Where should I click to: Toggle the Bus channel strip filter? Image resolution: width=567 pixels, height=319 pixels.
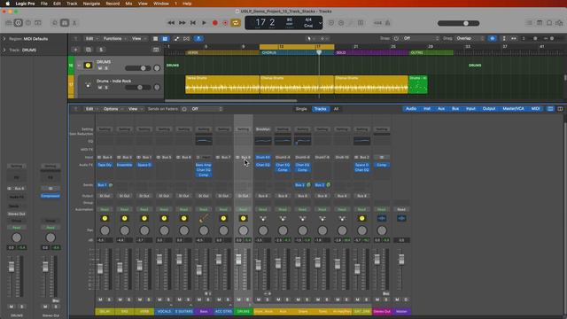[x=455, y=109]
